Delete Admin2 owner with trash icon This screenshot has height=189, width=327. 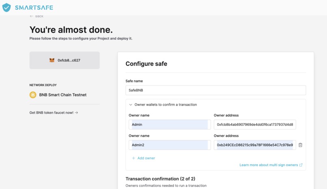[x=300, y=145]
